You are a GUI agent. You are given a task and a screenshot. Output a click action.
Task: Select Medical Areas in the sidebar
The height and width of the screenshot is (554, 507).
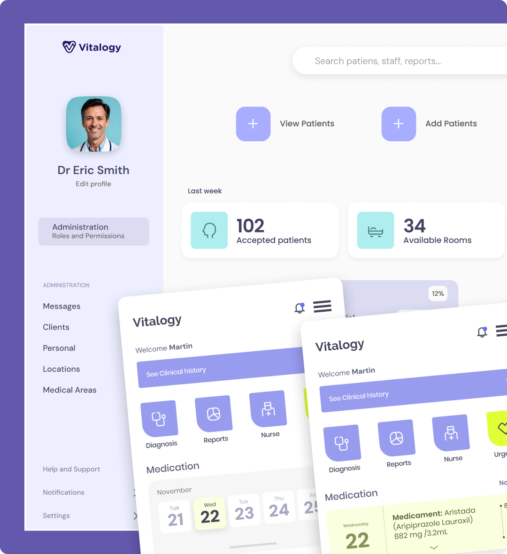pos(69,390)
